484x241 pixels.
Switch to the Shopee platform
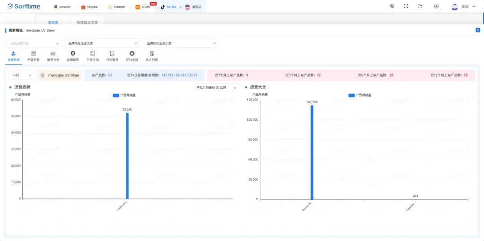89,7
